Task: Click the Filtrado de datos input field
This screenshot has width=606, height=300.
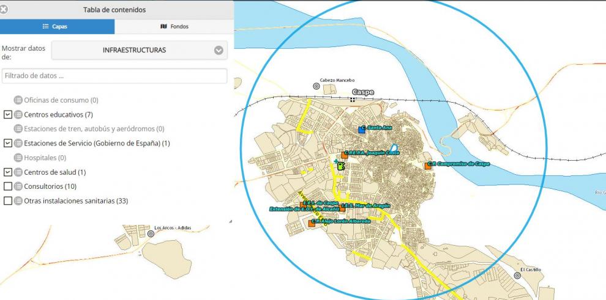Action: pos(114,76)
